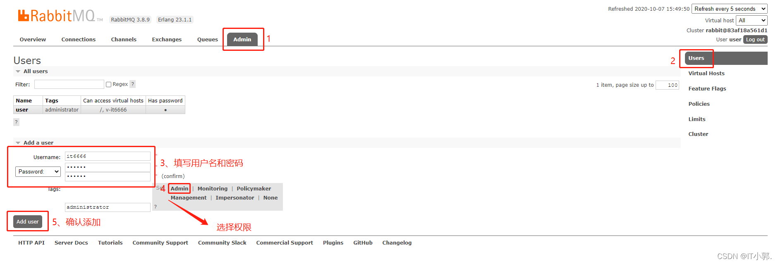Open the Tutorials footer link

click(x=110, y=243)
